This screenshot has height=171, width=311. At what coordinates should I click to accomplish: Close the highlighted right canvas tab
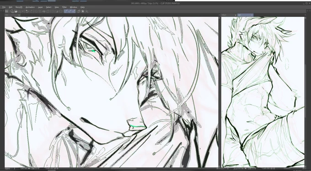pos(252,15)
